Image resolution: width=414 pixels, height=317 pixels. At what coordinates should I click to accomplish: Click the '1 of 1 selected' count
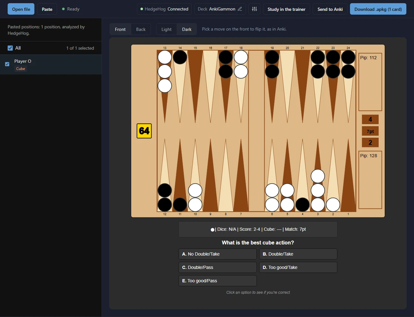[x=80, y=48]
